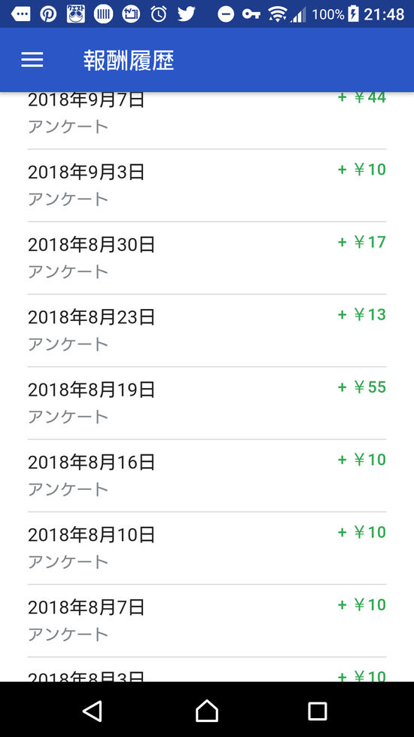Select the 2018年9月3日 reward entry

click(207, 185)
